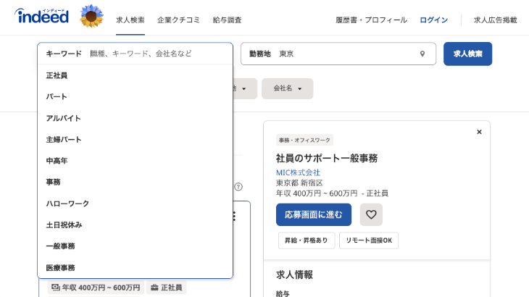
Task: Select the 一般事務 suggestion
Action: (135, 246)
